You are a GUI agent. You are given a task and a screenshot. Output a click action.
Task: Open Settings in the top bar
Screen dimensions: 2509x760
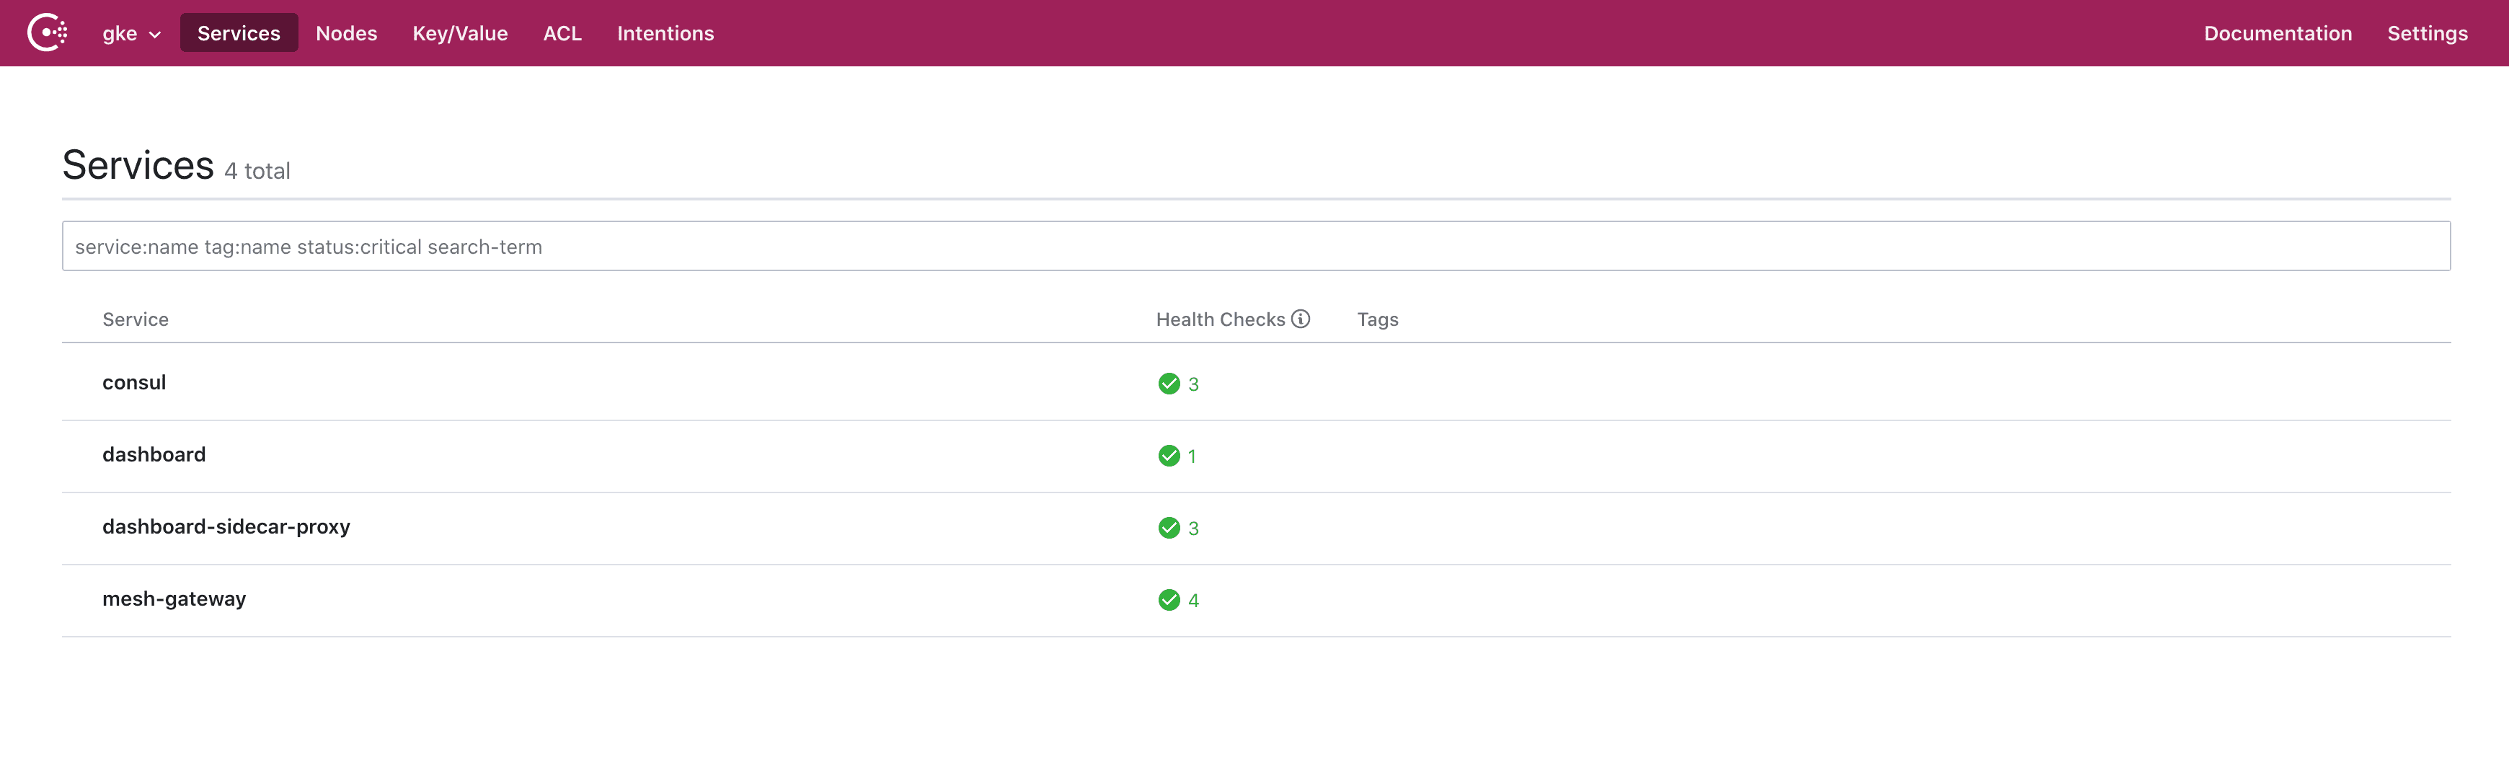[2426, 33]
